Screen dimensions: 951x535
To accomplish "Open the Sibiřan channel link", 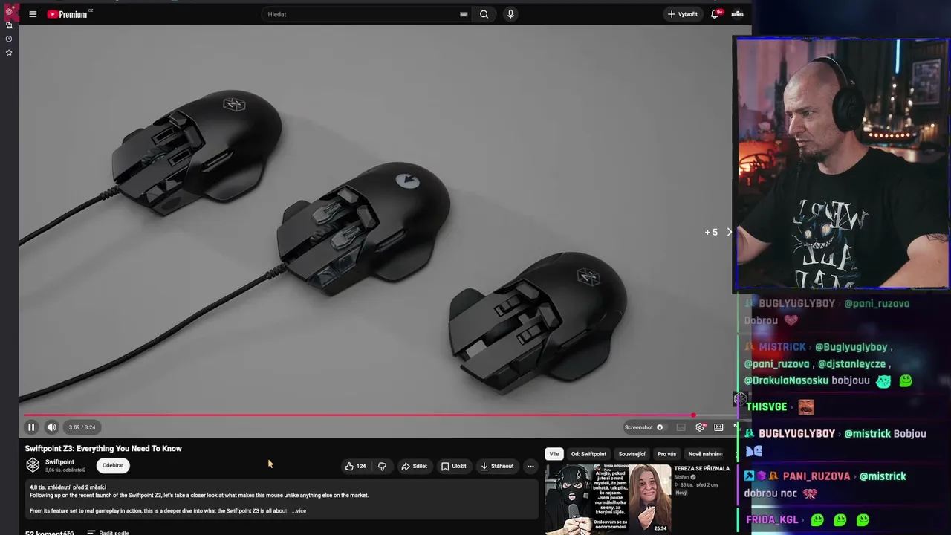I will 681,477.
